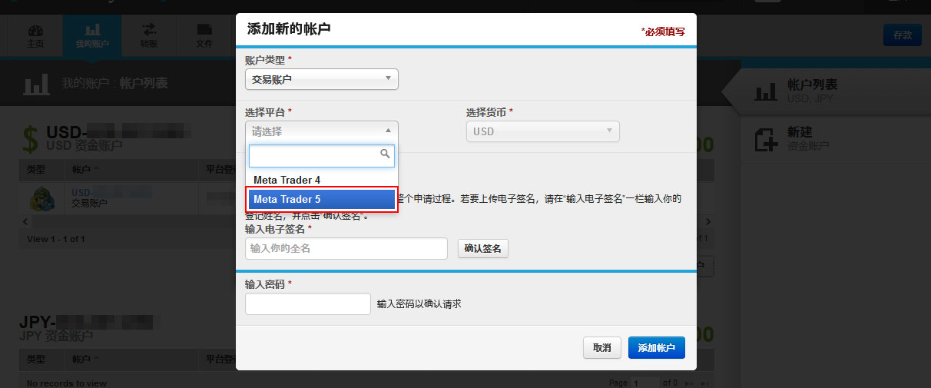This screenshot has height=388, width=931.
Task: Click the 输入密码 password field
Action: 308,304
